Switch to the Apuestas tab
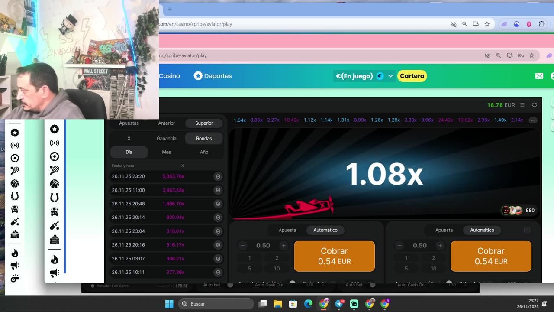Screen dimensions: 554x312 click(x=129, y=123)
